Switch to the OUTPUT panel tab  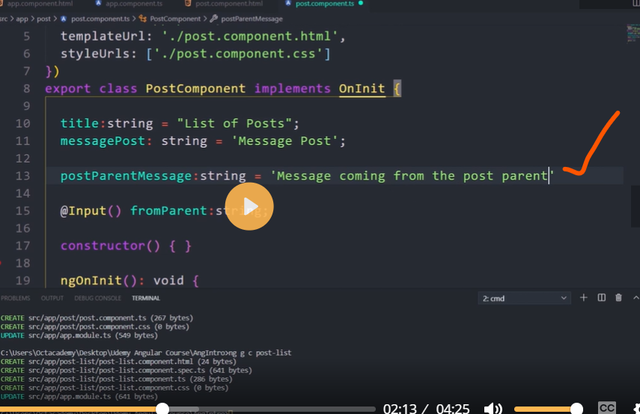(x=52, y=298)
